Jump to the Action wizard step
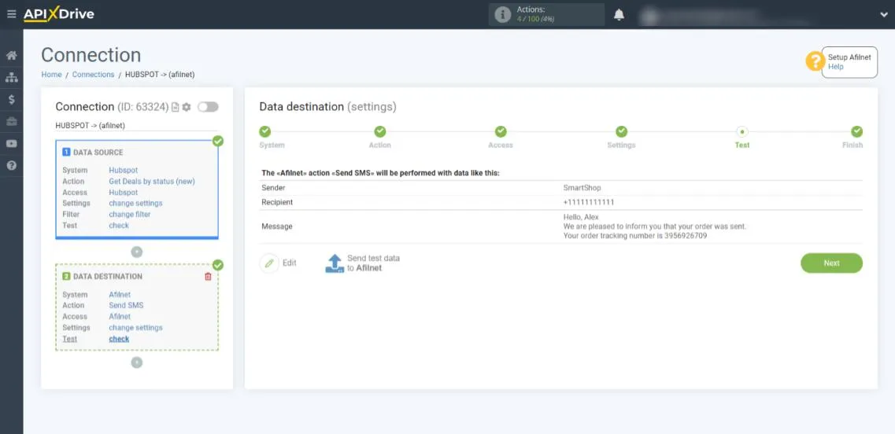The width and height of the screenshot is (895, 434). click(379, 132)
